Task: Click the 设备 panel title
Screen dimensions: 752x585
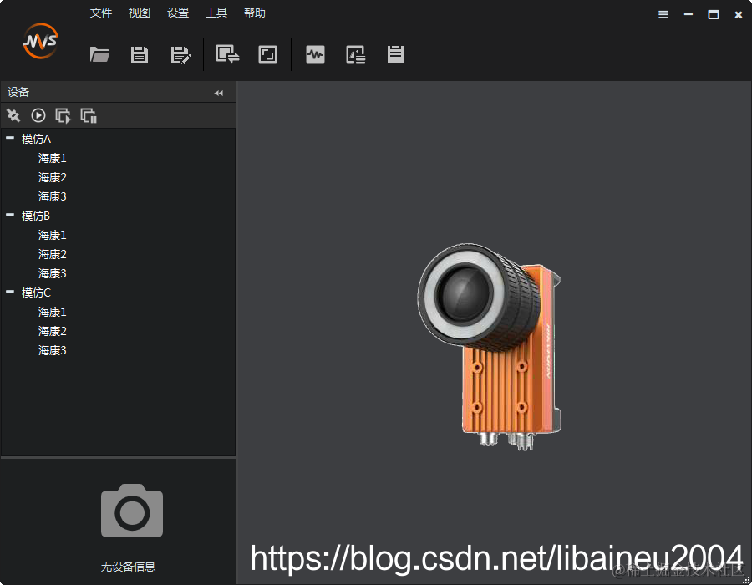Action: (18, 92)
